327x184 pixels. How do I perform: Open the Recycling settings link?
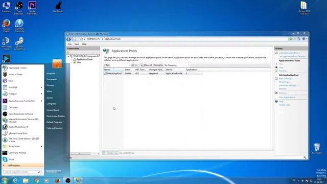pos(284,82)
